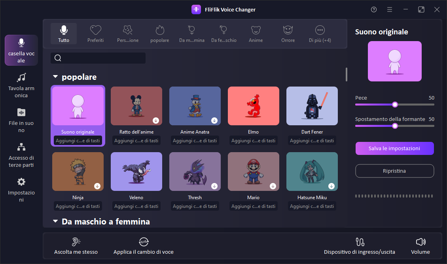Download the Anime Anatra voice

click(x=214, y=121)
